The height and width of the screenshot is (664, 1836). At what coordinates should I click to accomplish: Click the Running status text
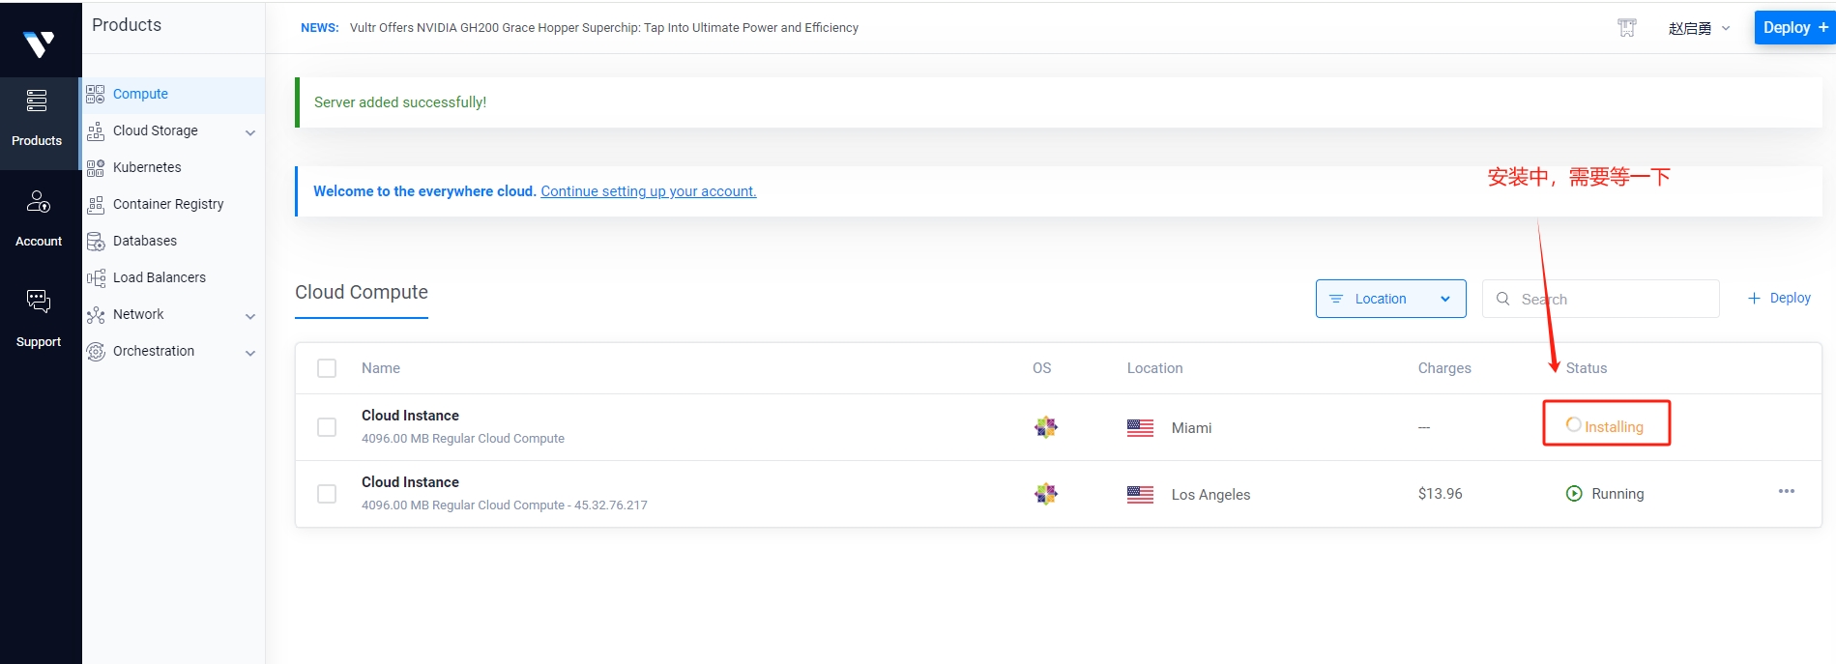(1617, 494)
